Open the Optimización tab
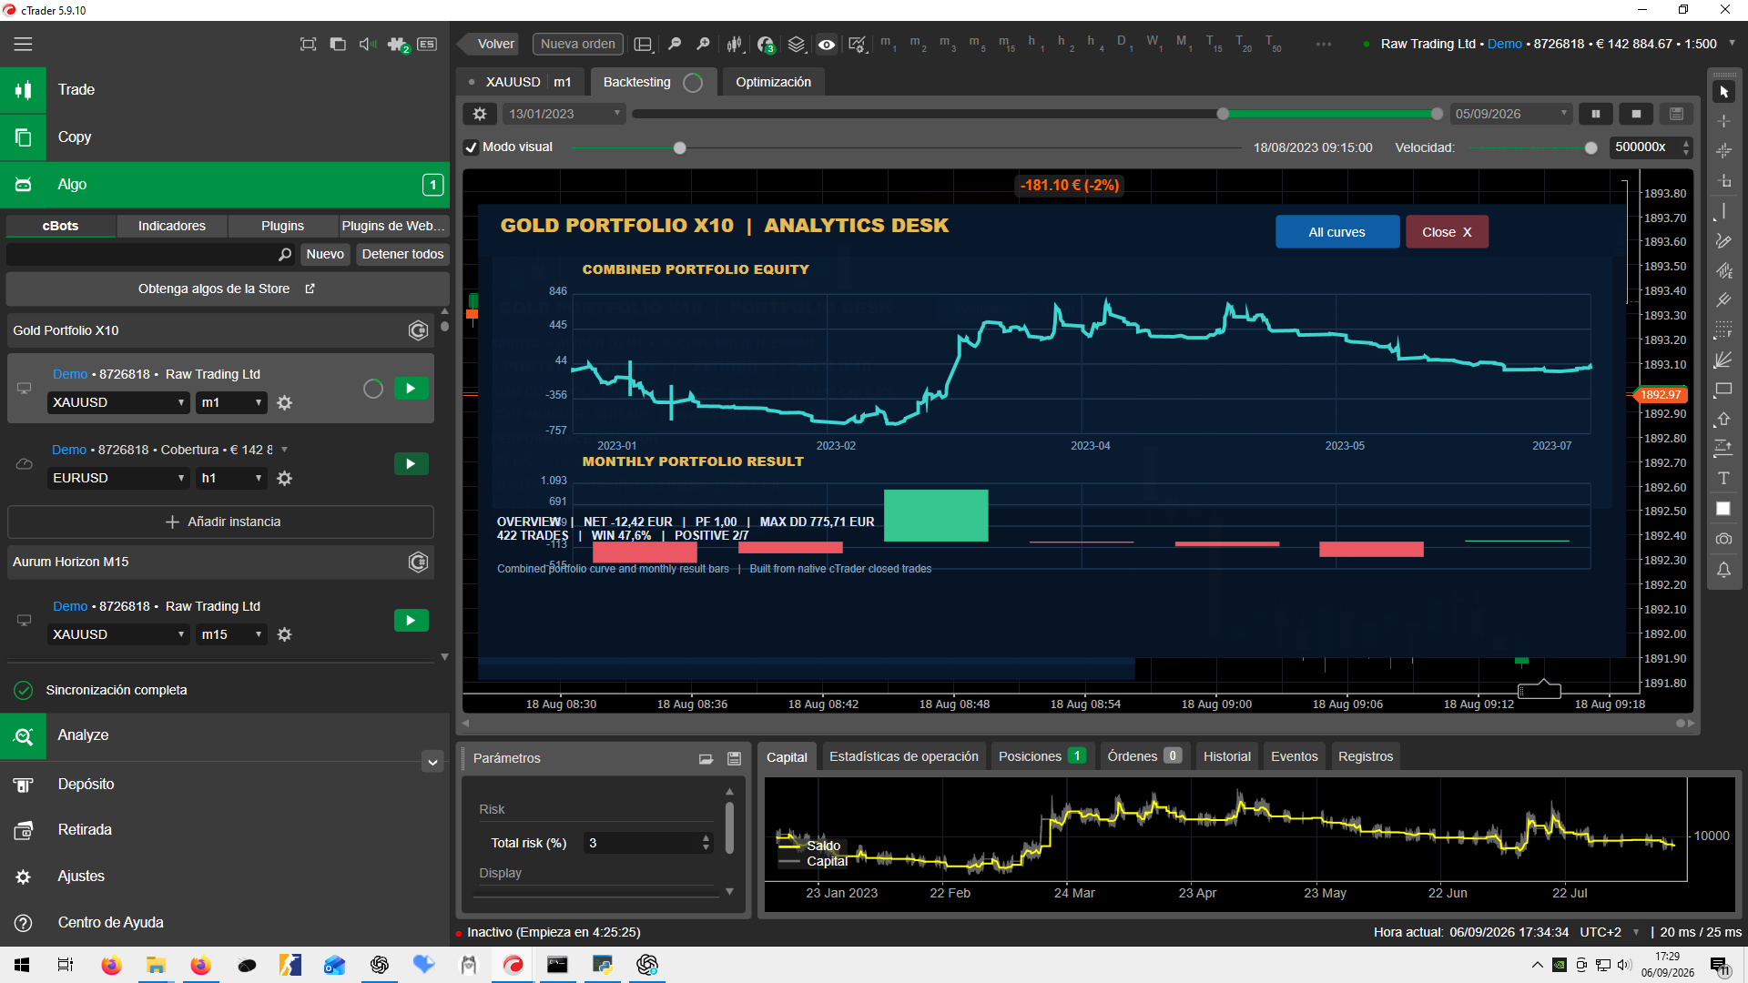Viewport: 1748px width, 983px height. coord(773,82)
